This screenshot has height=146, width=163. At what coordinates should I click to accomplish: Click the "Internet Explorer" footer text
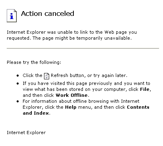[x=26, y=133]
